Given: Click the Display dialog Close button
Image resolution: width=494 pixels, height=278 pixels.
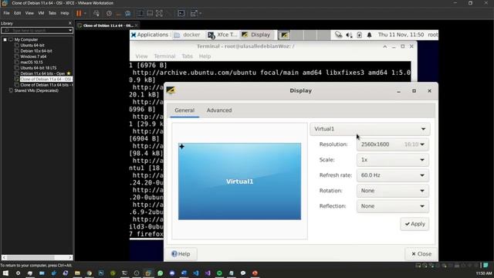Looking at the screenshot, I should pos(421,254).
